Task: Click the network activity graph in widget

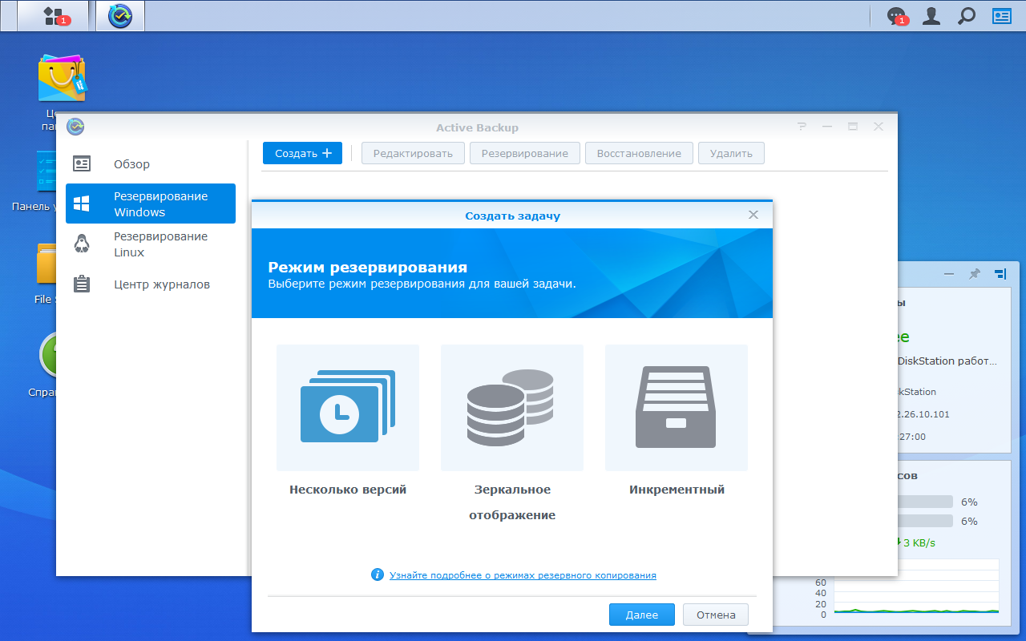Action: point(916,587)
